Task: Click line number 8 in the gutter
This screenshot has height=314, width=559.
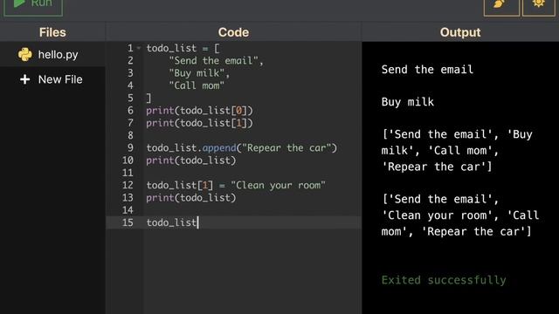Action: click(x=130, y=135)
